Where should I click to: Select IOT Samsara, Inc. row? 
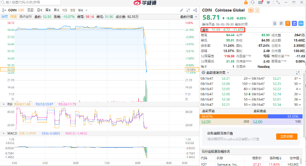[x=251, y=164]
